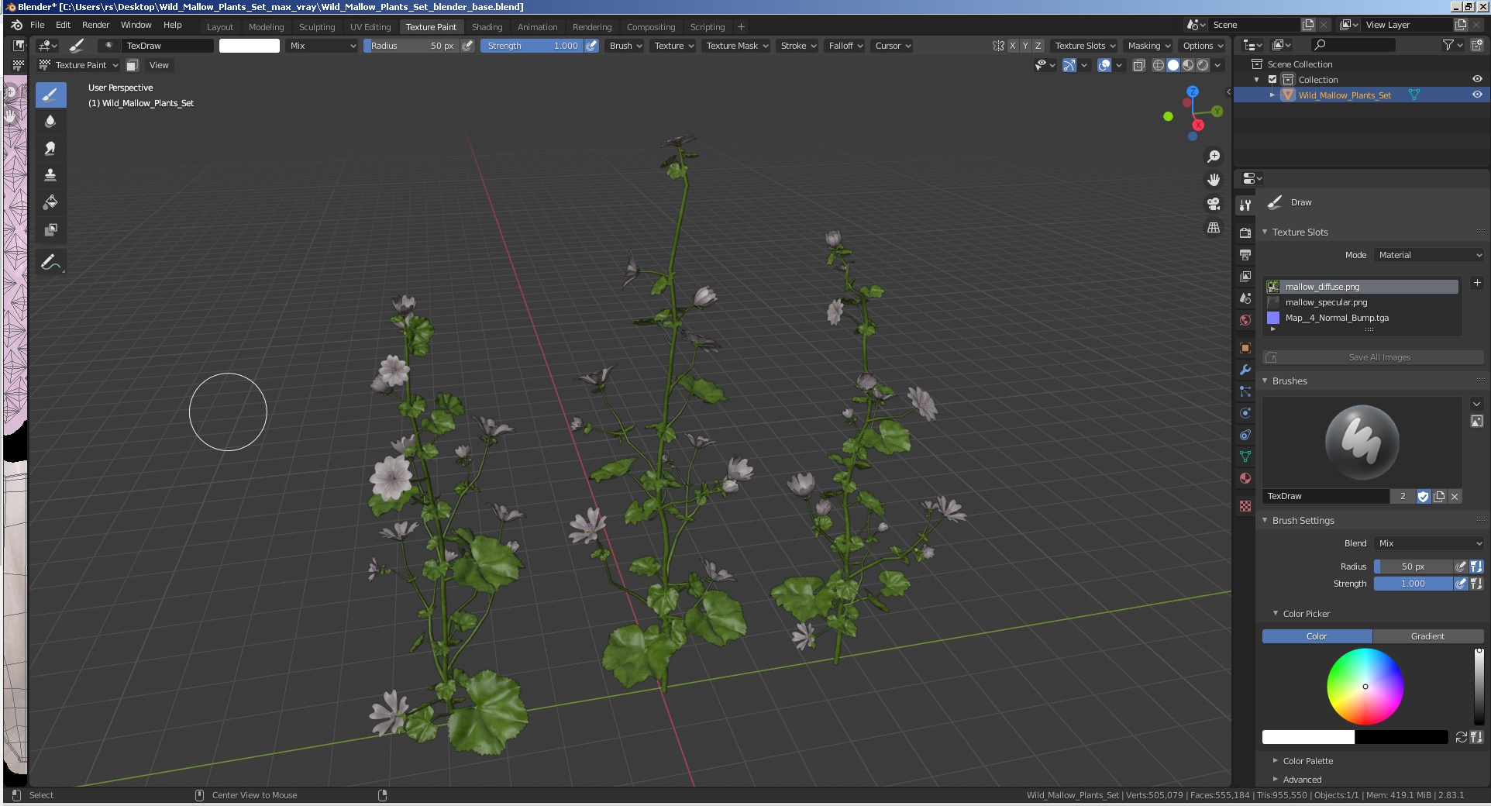Open the Scene properties tab
Viewport: 1491px width, 806px height.
pyautogui.click(x=1245, y=298)
